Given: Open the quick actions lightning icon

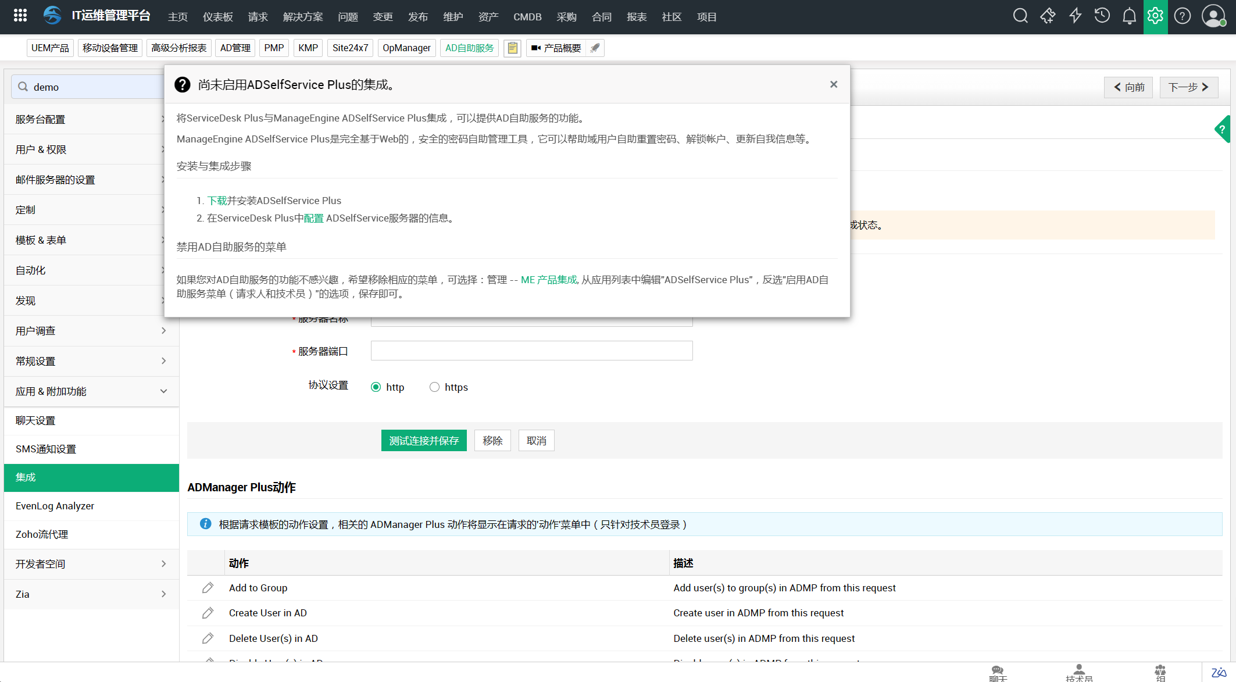Looking at the screenshot, I should tap(1075, 16).
